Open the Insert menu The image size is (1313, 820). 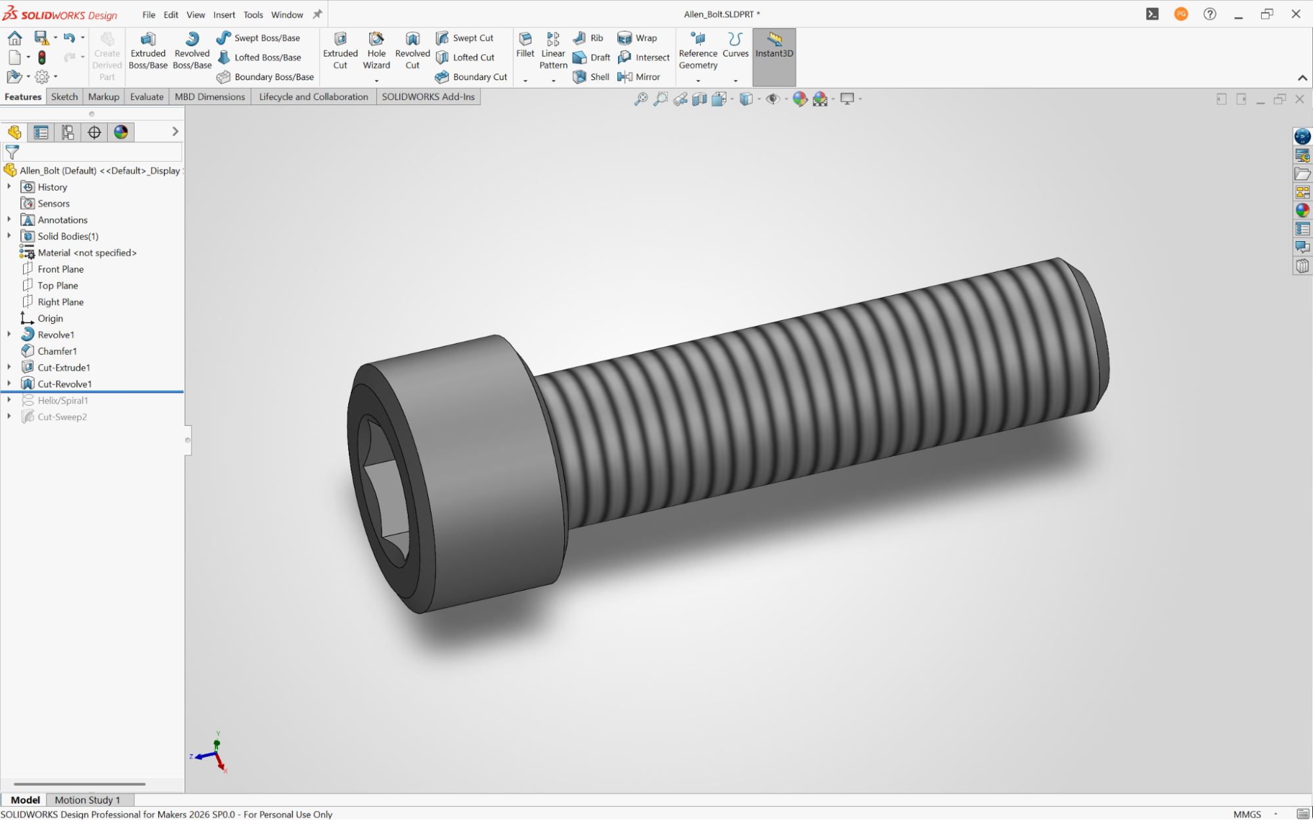(224, 14)
